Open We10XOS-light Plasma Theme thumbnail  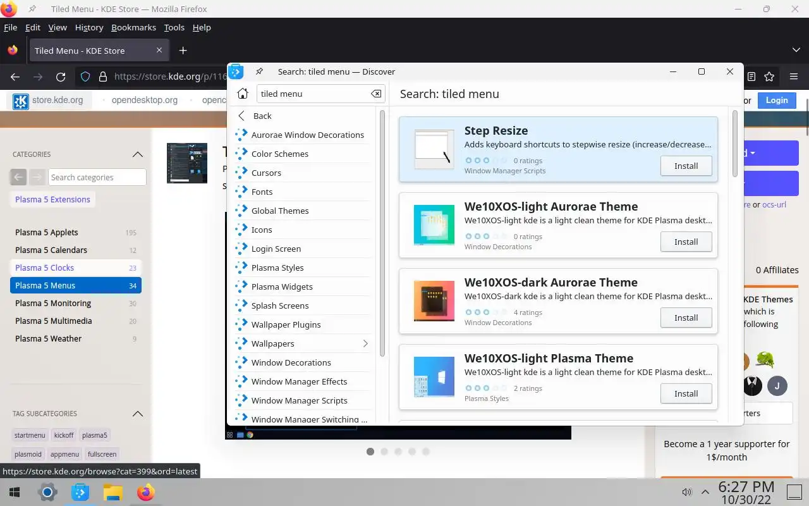pyautogui.click(x=434, y=377)
